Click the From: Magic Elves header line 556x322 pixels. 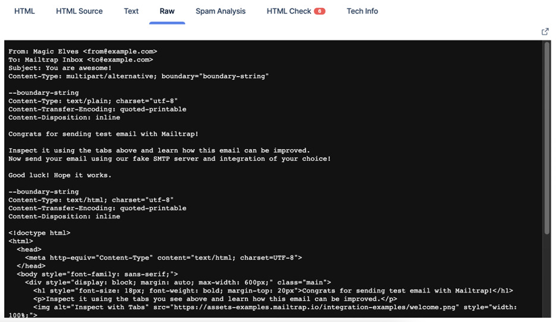click(83, 52)
